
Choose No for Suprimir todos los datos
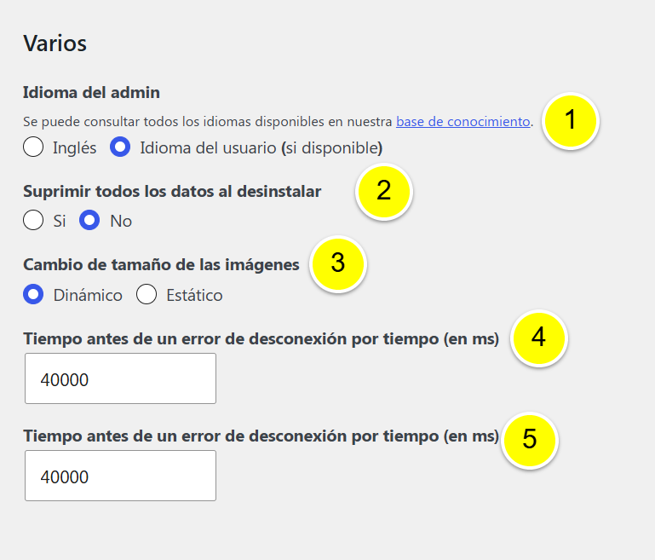pyautogui.click(x=89, y=220)
